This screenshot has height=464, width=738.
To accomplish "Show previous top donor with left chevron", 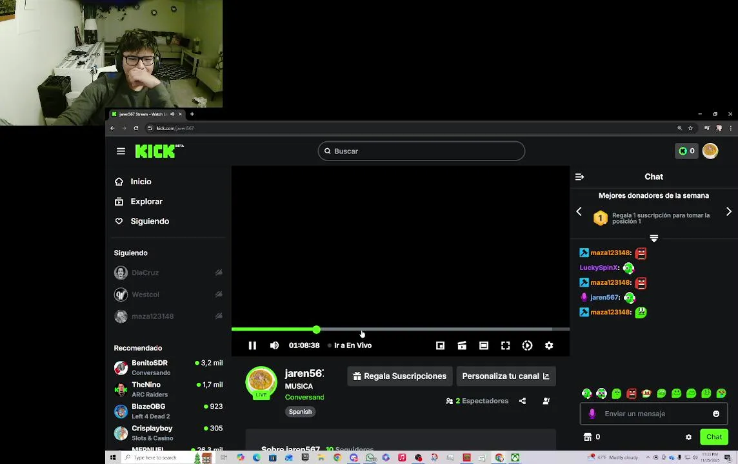I will pyautogui.click(x=579, y=211).
